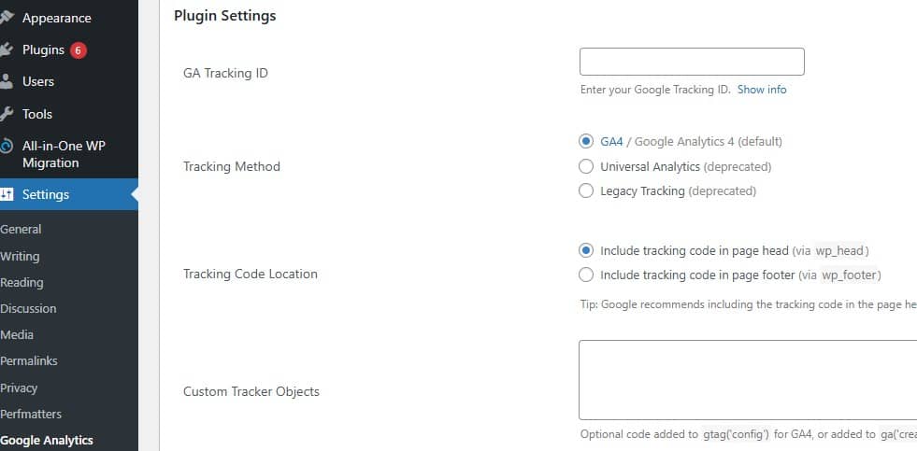The image size is (917, 451).
Task: Choose the Legacy Tracking radio option
Action: pos(586,190)
